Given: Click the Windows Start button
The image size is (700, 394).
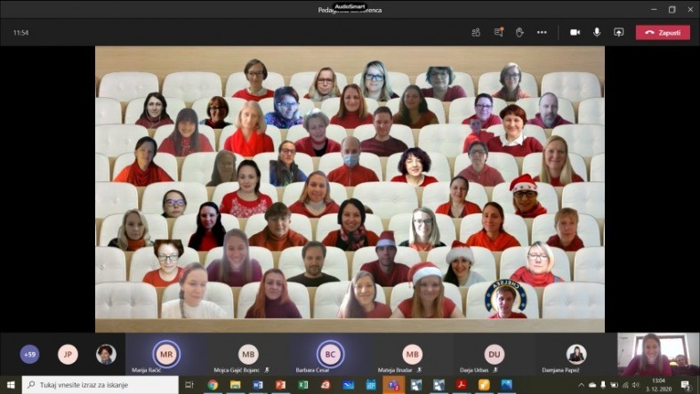Looking at the screenshot, I should [x=11, y=385].
